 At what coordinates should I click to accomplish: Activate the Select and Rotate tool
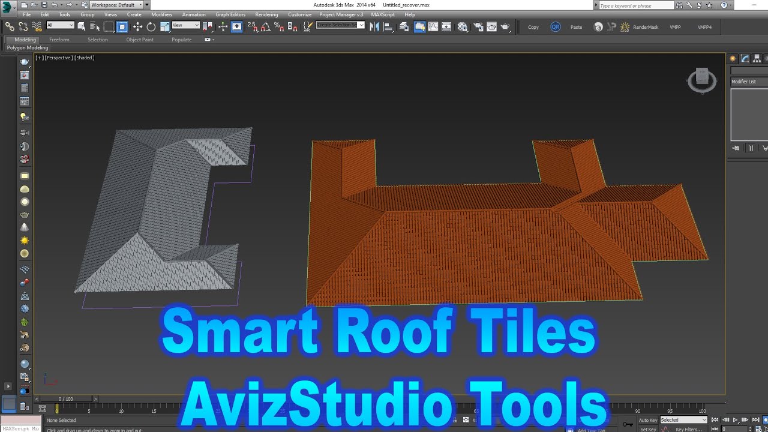point(151,26)
